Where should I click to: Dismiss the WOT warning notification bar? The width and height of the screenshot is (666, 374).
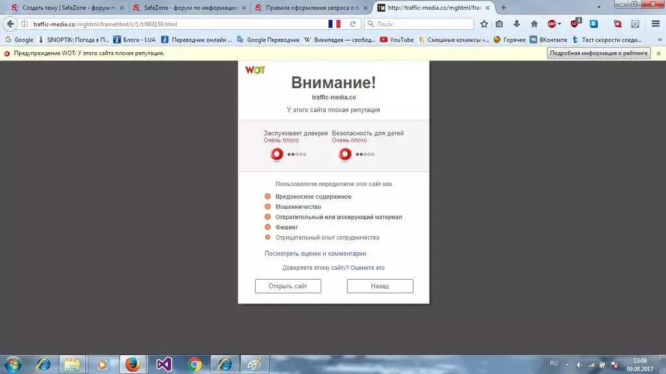coord(658,53)
